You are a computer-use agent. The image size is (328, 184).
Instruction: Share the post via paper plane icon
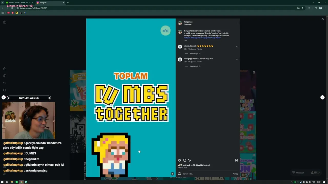click(190, 160)
